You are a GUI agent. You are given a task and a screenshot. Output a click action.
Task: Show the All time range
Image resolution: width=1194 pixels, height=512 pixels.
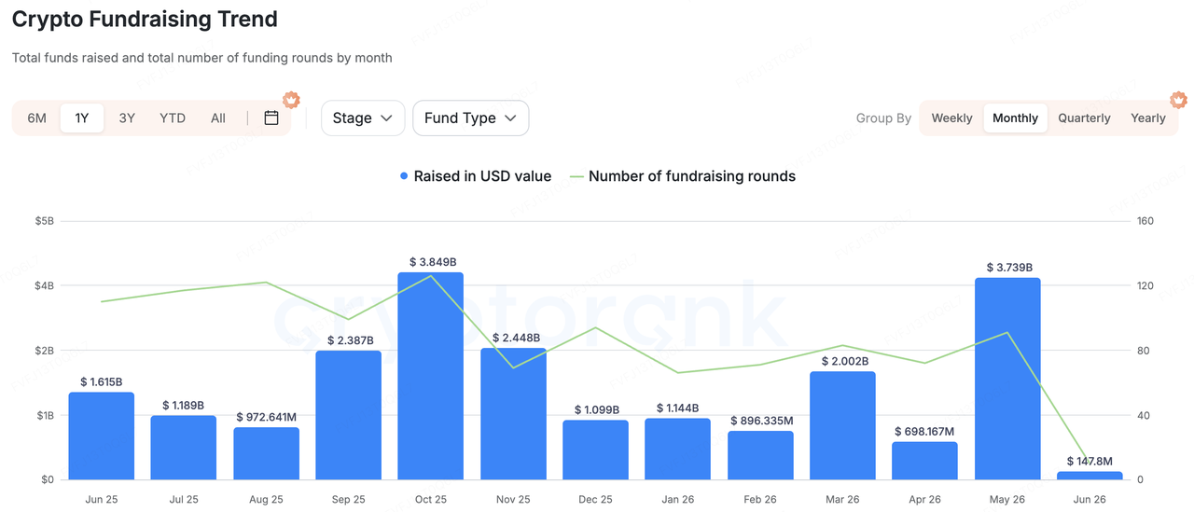(218, 118)
